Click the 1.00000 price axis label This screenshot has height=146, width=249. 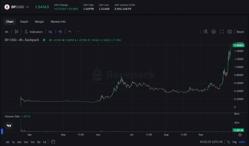(239, 67)
